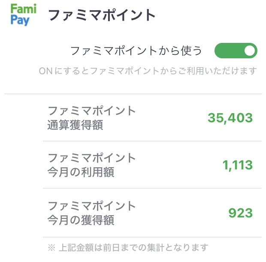This screenshot has height=262, width=266.
Task: Click the 通算獲得額 label text
Action: pyautogui.click(x=75, y=125)
